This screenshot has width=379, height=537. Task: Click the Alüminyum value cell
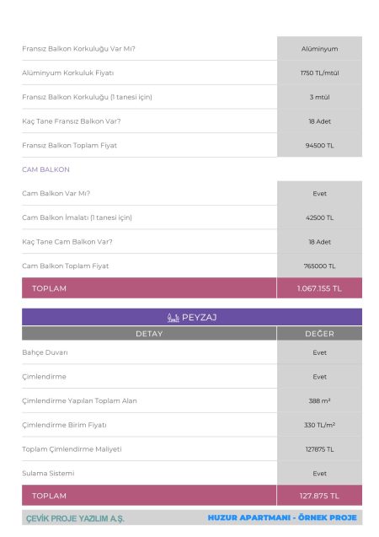[319, 49]
